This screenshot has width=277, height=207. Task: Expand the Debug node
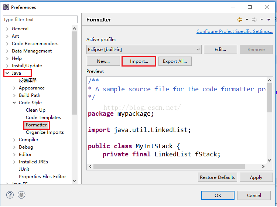(14, 147)
